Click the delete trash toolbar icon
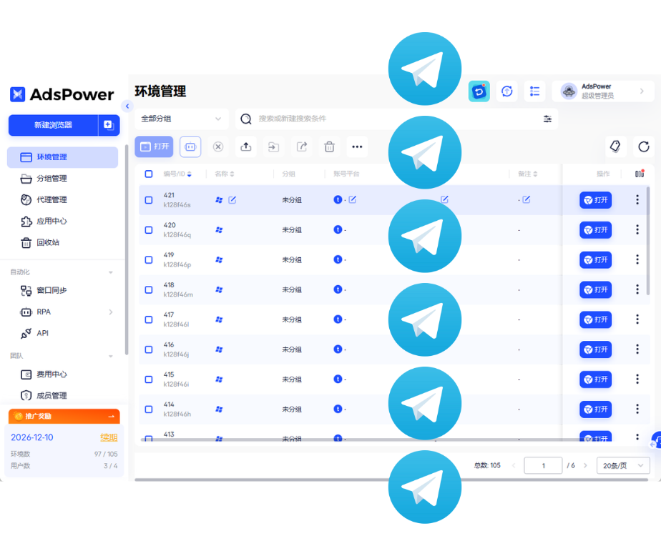This screenshot has width=661, height=556. [330, 147]
